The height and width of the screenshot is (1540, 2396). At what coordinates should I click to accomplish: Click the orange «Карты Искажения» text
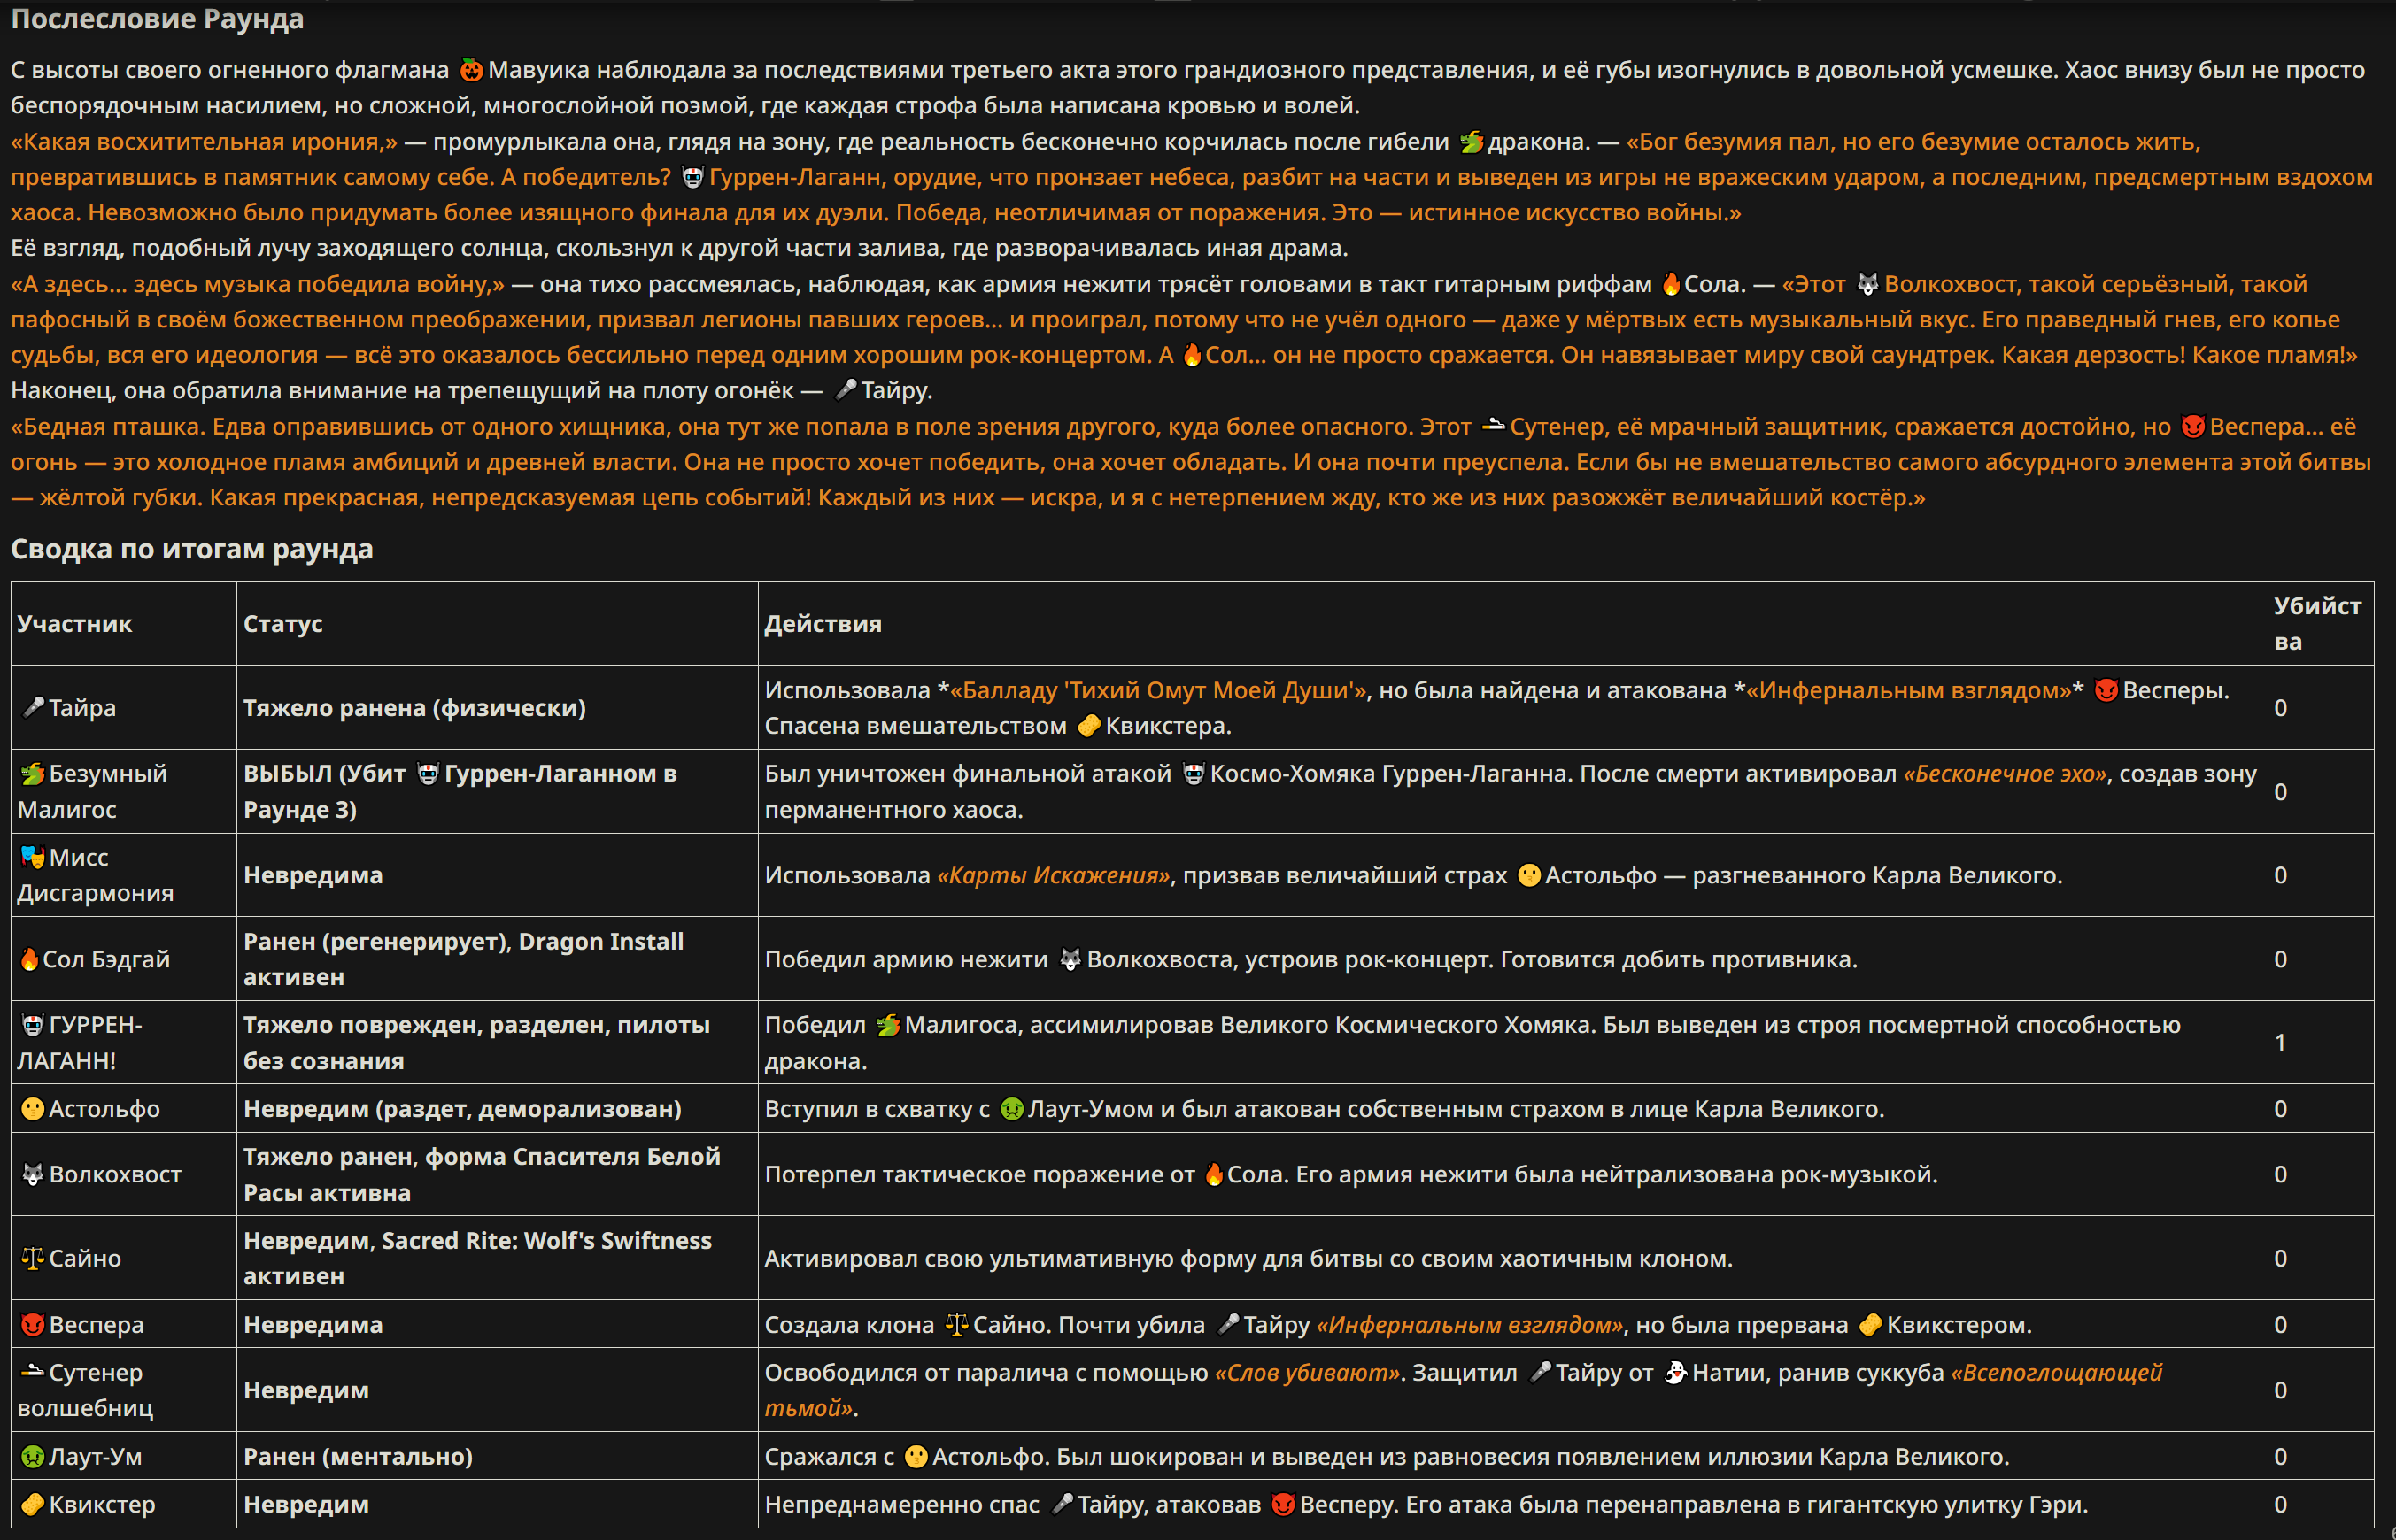click(x=1053, y=875)
